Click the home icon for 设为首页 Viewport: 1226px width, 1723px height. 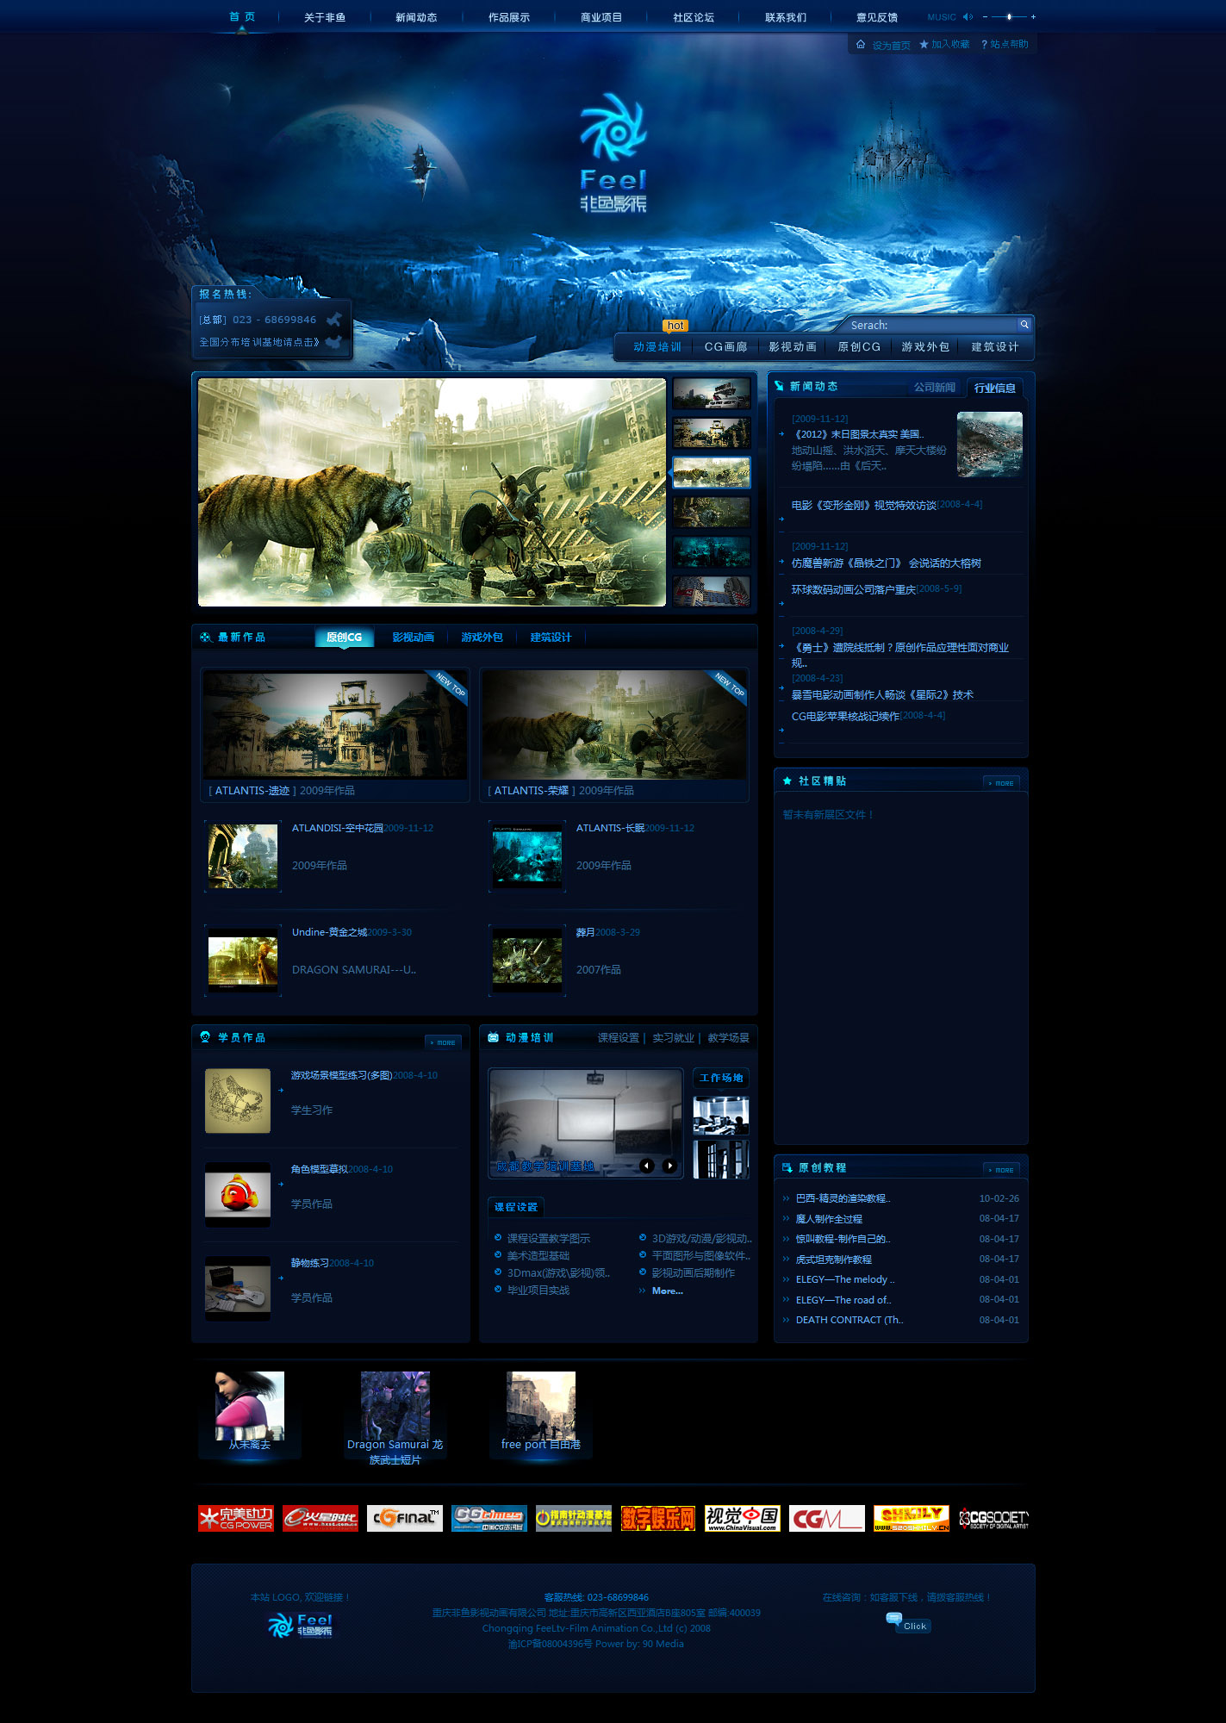tap(860, 44)
